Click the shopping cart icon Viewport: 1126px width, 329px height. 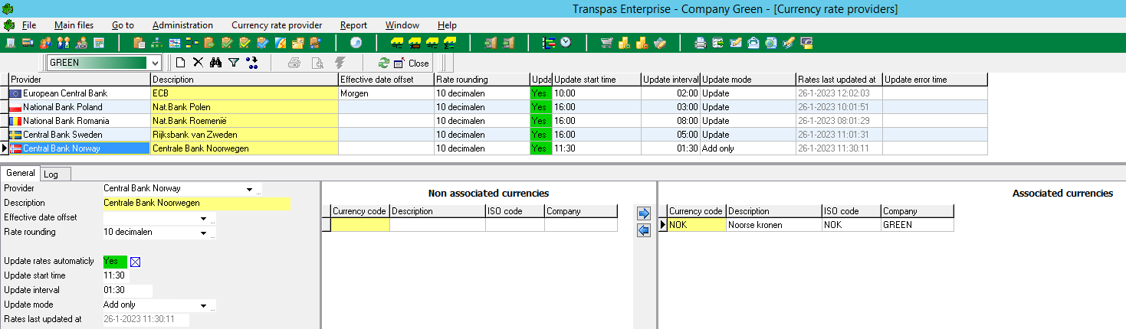[x=607, y=43]
